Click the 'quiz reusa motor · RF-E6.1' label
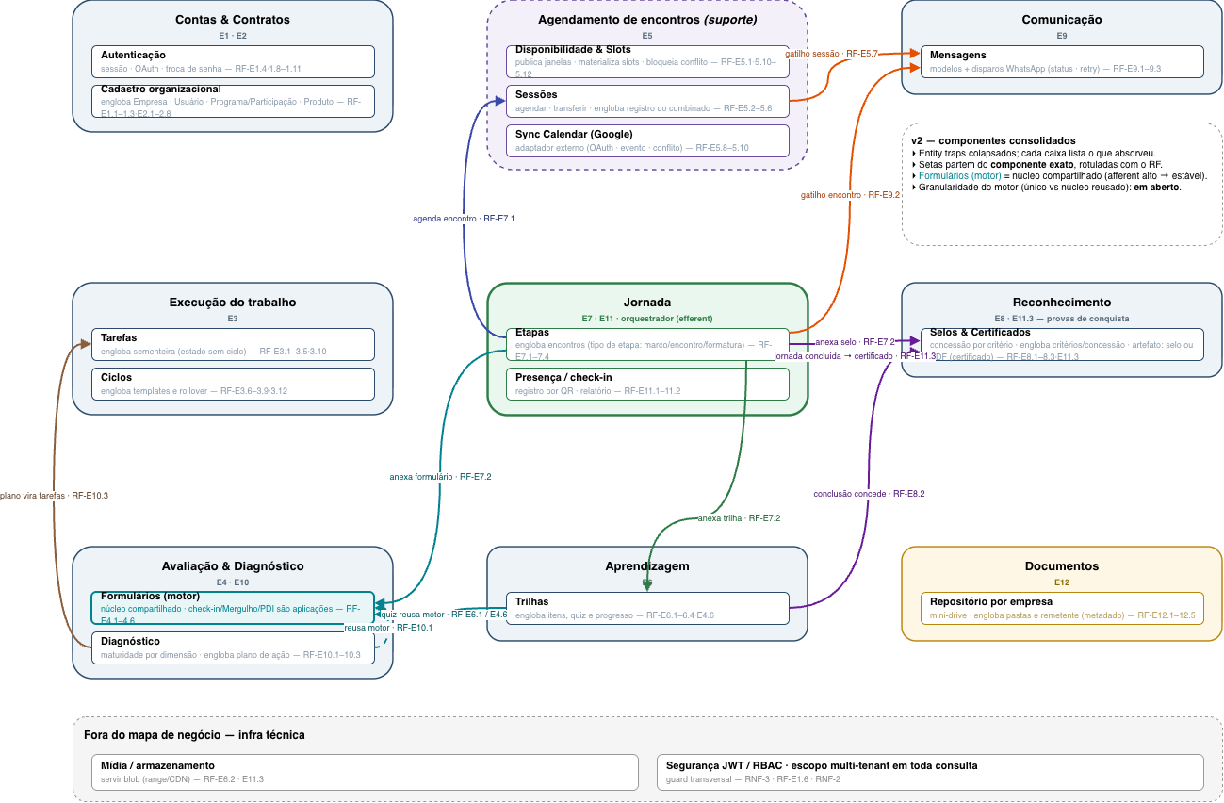 pyautogui.click(x=445, y=615)
